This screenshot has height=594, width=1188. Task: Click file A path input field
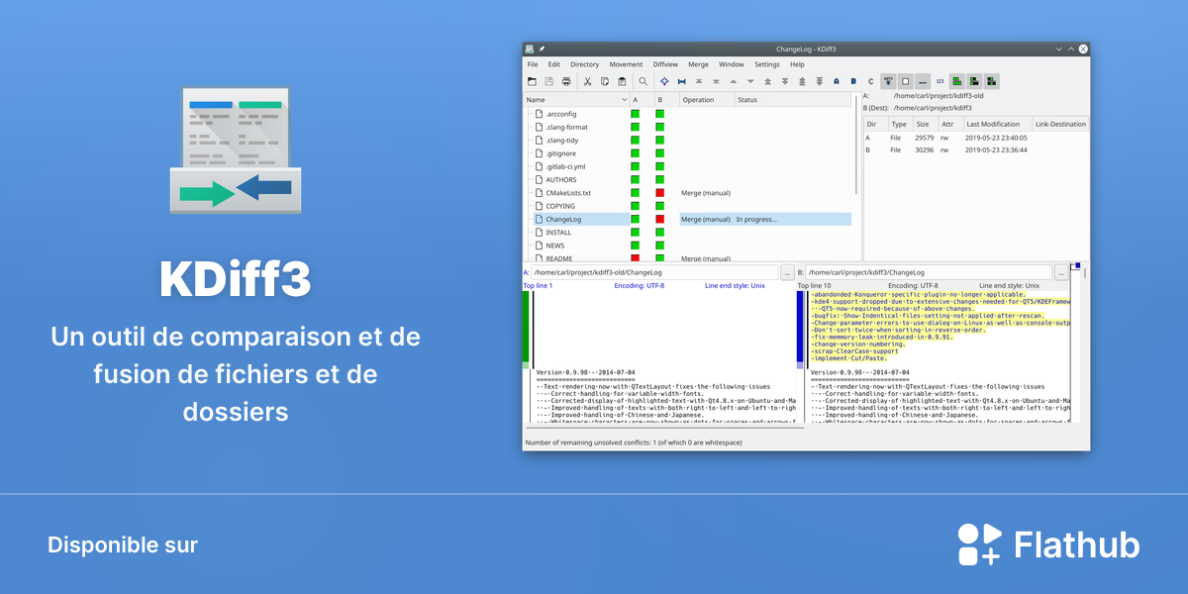pyautogui.click(x=655, y=271)
